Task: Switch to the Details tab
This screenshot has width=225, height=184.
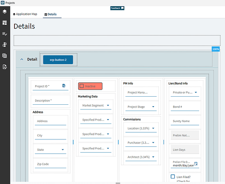Action: 50,14
